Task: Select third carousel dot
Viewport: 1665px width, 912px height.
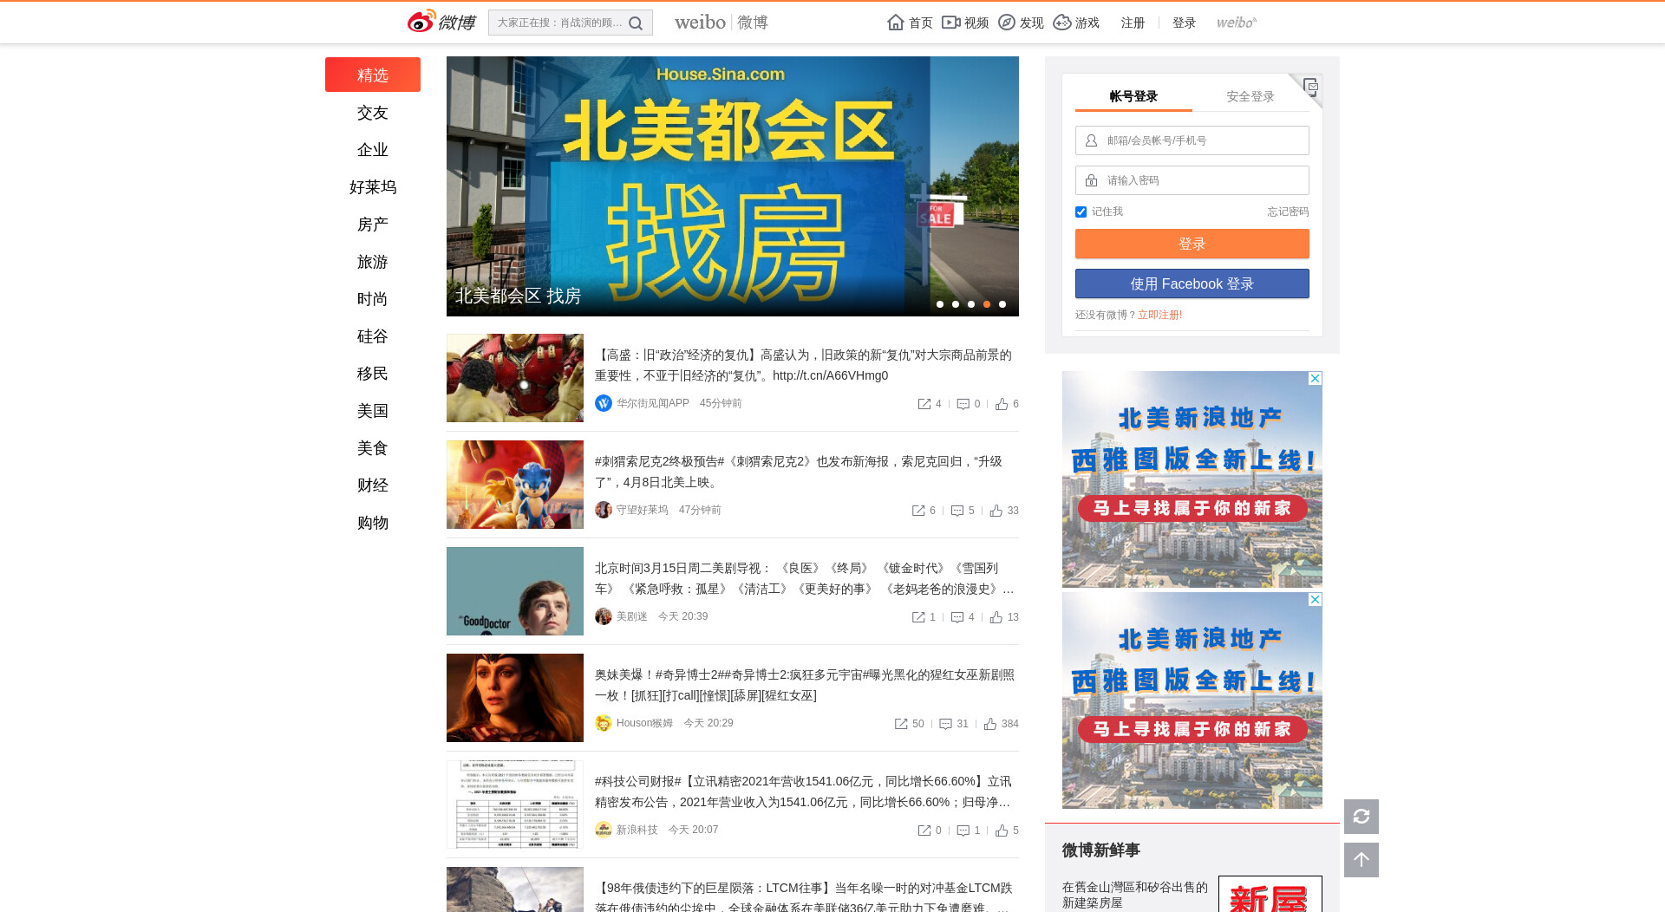Action: 971,304
